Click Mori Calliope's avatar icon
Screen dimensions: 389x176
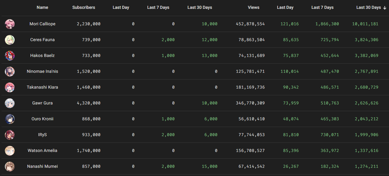click(10, 24)
